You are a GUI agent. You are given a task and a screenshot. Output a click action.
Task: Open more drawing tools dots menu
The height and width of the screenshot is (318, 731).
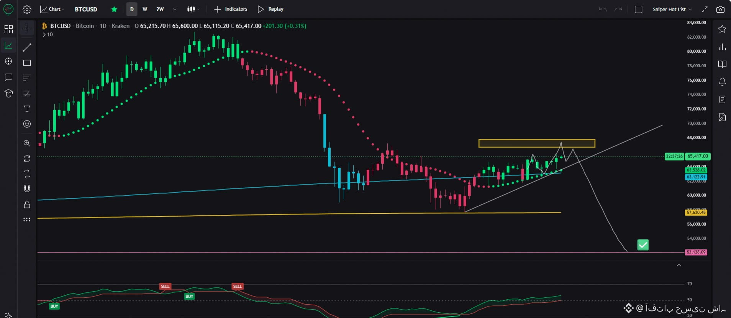(27, 219)
